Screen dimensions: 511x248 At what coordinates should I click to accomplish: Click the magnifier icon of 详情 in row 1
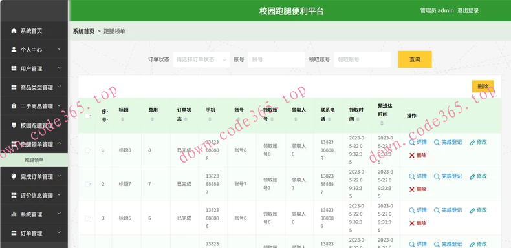click(412, 142)
